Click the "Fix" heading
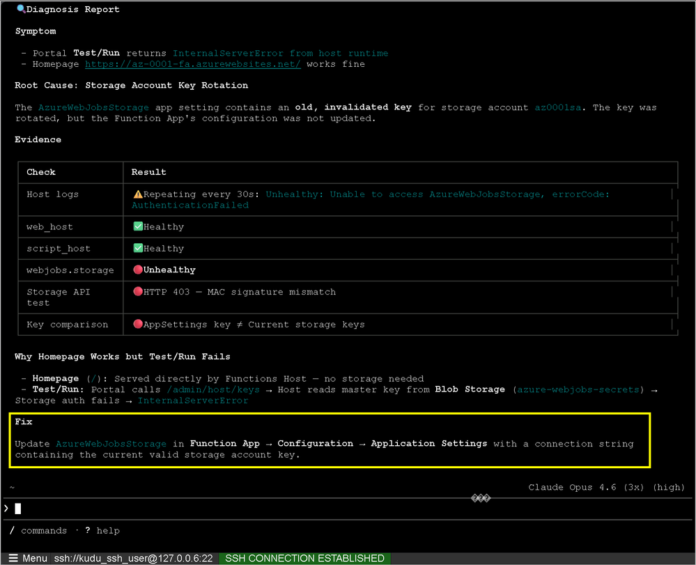The width and height of the screenshot is (696, 565). click(x=24, y=421)
